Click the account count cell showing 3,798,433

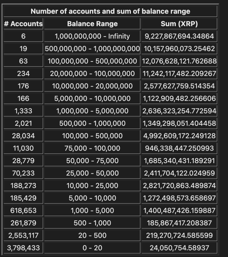(x=23, y=248)
